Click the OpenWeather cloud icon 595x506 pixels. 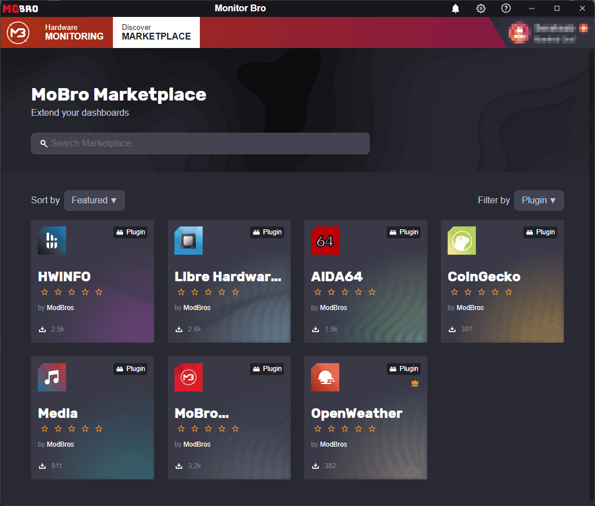[x=325, y=377]
